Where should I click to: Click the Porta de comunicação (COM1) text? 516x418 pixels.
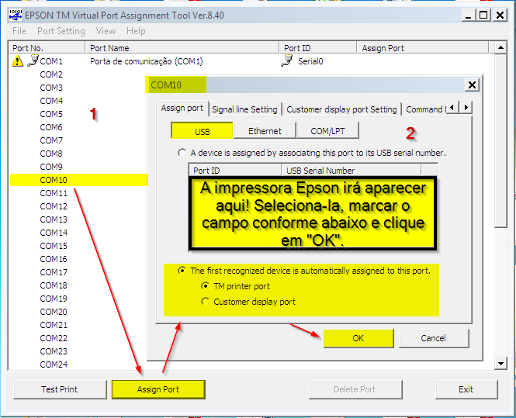click(x=147, y=61)
